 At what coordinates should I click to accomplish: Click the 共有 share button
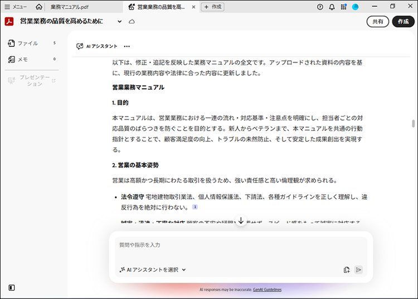(x=378, y=21)
